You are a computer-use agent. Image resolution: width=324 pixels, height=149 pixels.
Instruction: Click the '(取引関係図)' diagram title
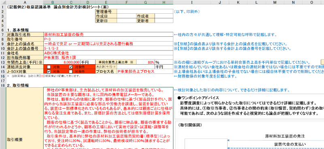tap(190, 125)
